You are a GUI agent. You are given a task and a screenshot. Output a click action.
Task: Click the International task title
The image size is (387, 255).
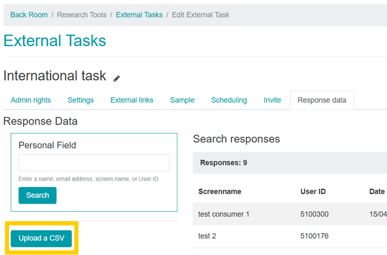coord(55,76)
